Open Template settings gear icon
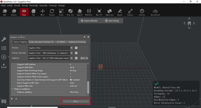The width and height of the screenshot is (201, 108). [x=76, y=58]
